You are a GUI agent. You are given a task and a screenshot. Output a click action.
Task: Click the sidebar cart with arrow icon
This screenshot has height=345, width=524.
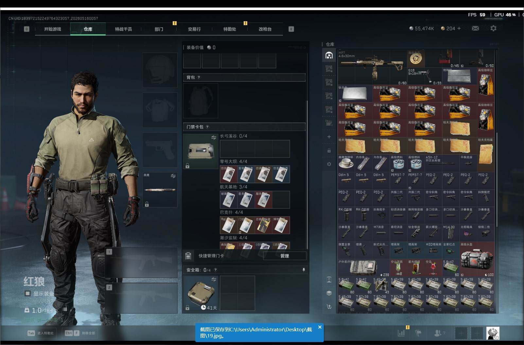tap(329, 306)
